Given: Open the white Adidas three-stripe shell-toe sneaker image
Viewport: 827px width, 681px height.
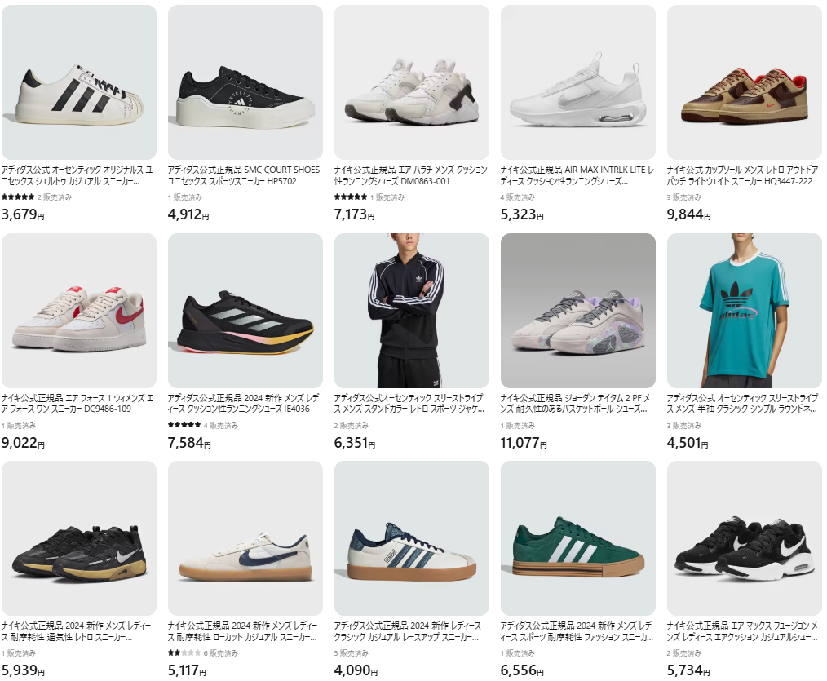Looking at the screenshot, I should tap(79, 82).
